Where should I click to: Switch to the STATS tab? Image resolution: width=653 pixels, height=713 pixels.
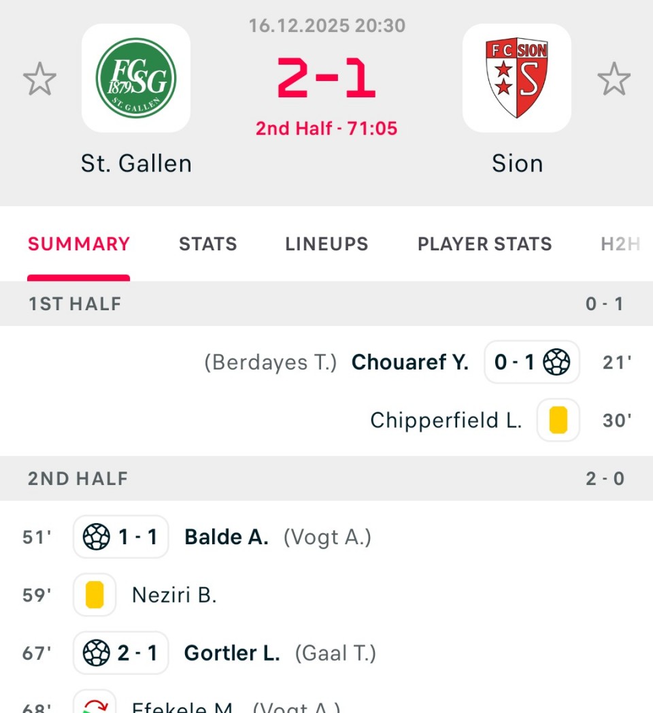207,244
